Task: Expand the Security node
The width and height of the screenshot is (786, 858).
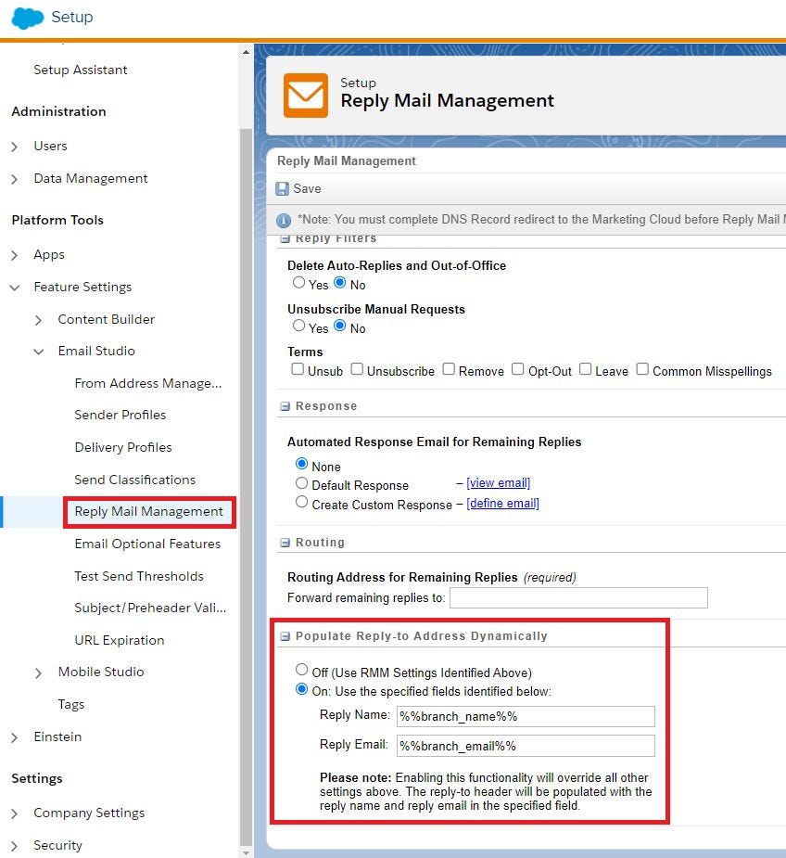Action: [15, 846]
